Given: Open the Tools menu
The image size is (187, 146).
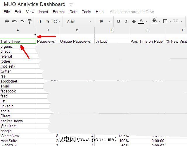Looking at the screenshot, I should coord(86,12).
